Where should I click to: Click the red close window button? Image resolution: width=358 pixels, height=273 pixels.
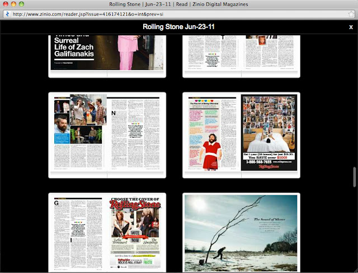click(x=6, y=4)
